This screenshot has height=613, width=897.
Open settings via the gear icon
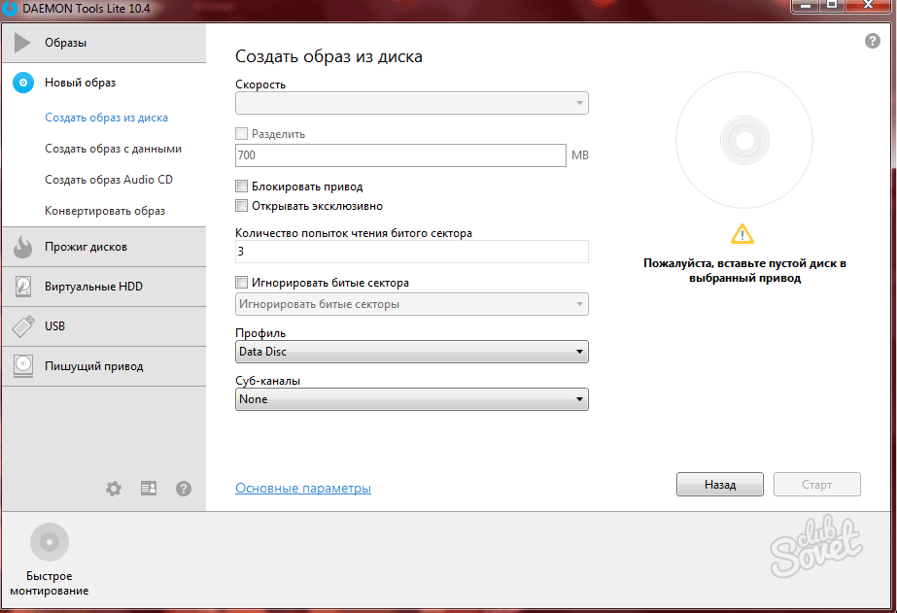[x=114, y=489]
